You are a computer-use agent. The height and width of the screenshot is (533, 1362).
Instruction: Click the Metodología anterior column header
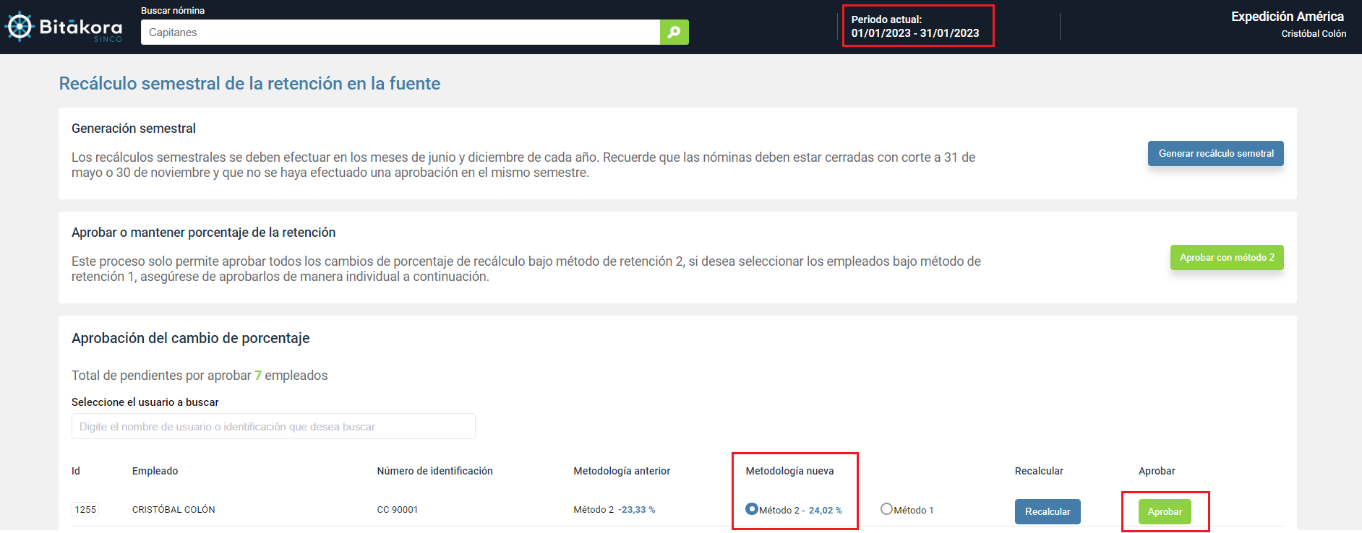622,471
